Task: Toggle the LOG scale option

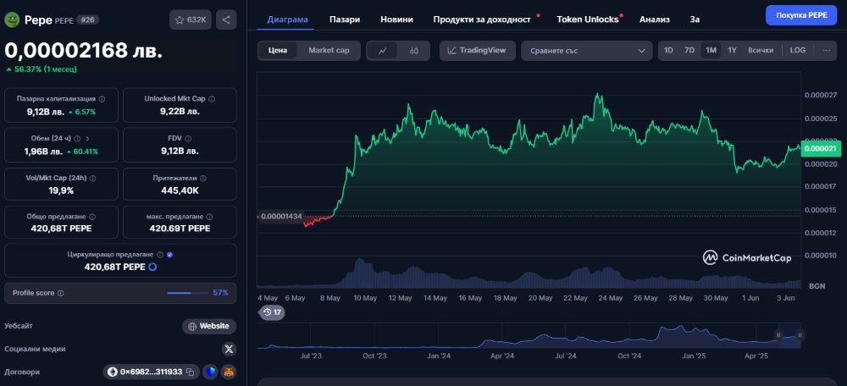Action: pyautogui.click(x=798, y=51)
